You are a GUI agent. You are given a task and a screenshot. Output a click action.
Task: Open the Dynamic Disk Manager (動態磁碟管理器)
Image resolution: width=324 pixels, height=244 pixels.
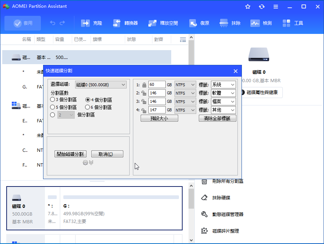(222, 214)
